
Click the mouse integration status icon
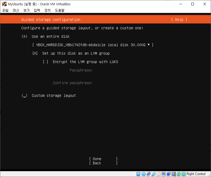(179, 174)
